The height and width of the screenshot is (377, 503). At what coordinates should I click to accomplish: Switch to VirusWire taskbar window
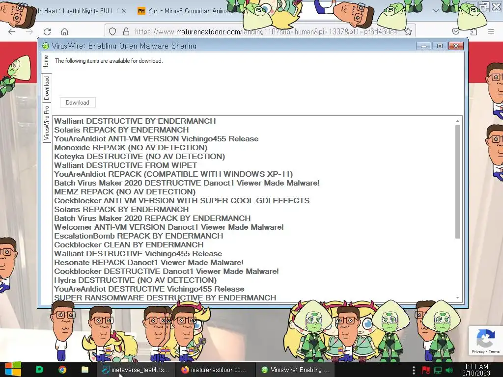295,370
